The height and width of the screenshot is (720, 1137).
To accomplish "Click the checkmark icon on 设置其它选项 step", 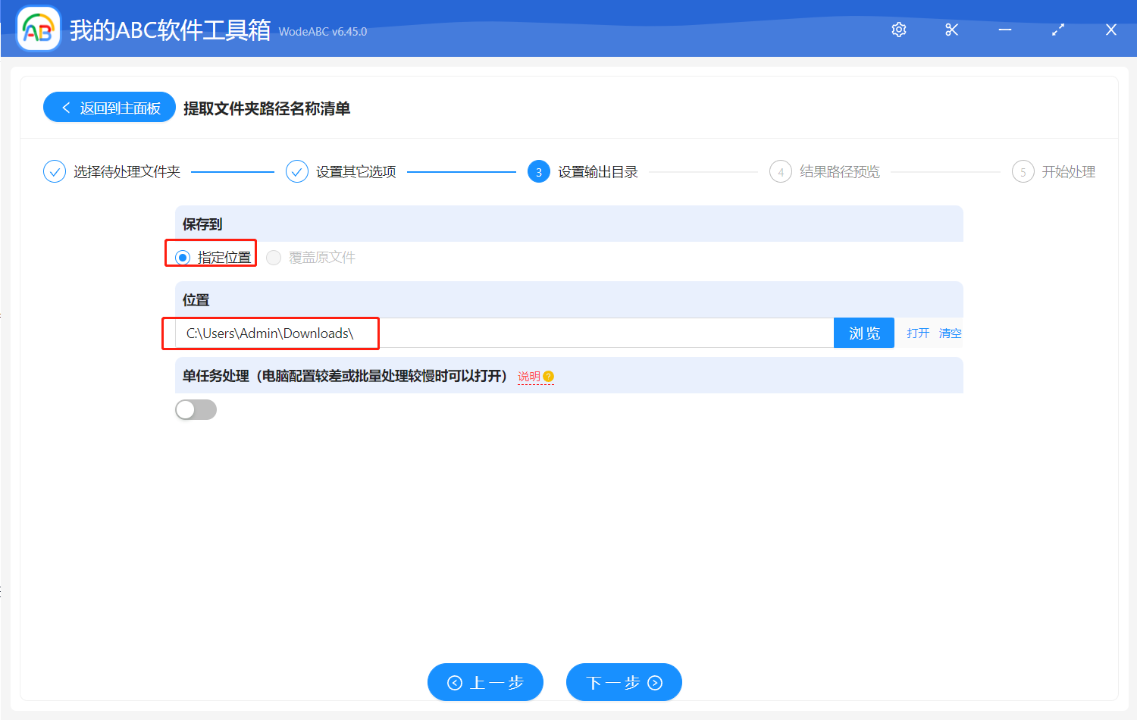I will coord(296,171).
